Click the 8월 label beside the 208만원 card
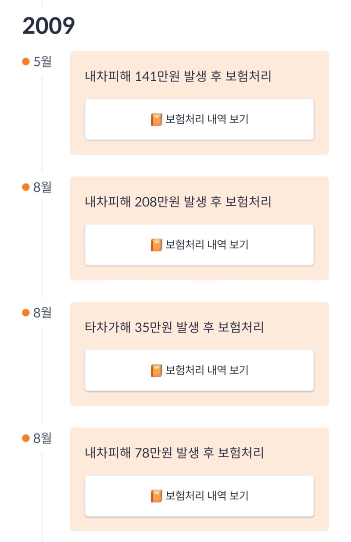351x542 pixels. (x=43, y=187)
